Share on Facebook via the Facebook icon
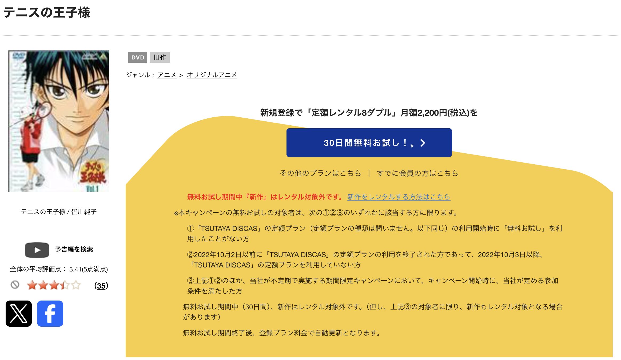This screenshot has height=360, width=621. (x=50, y=314)
